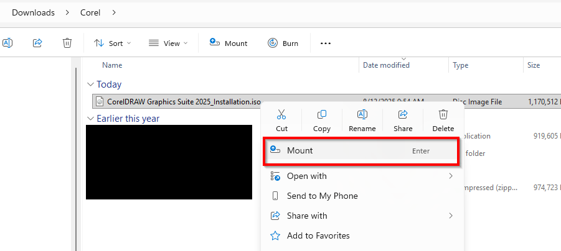Open the Sort dropdown
This screenshot has width=561, height=251.
coord(113,43)
